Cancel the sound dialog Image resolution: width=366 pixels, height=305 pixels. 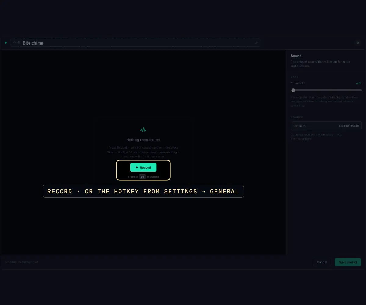click(x=322, y=262)
